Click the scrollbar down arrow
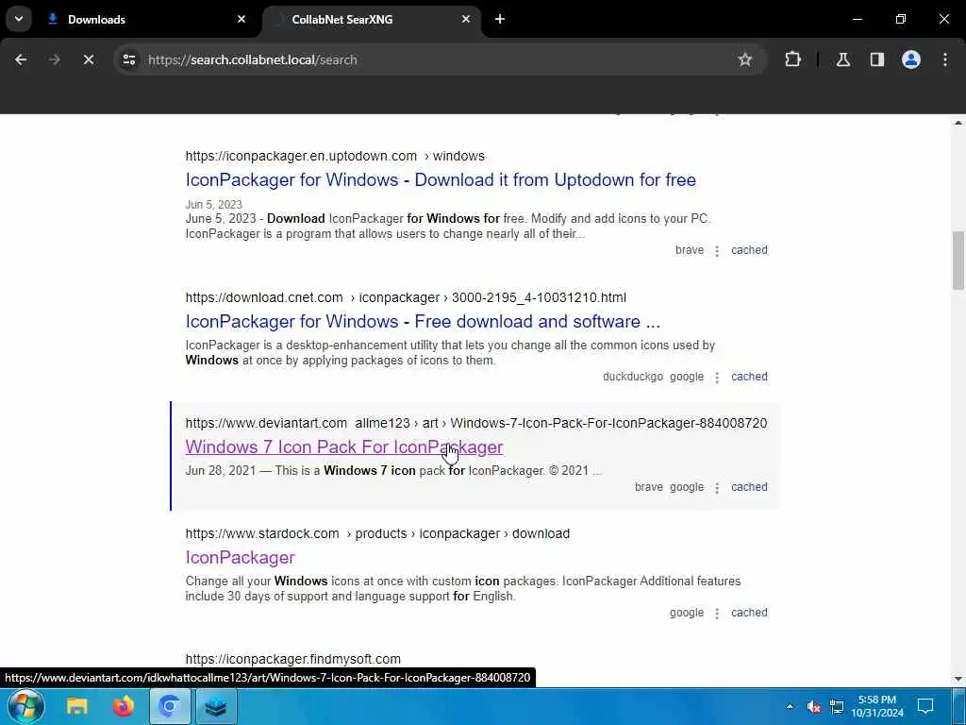The width and height of the screenshot is (966, 725). [958, 679]
